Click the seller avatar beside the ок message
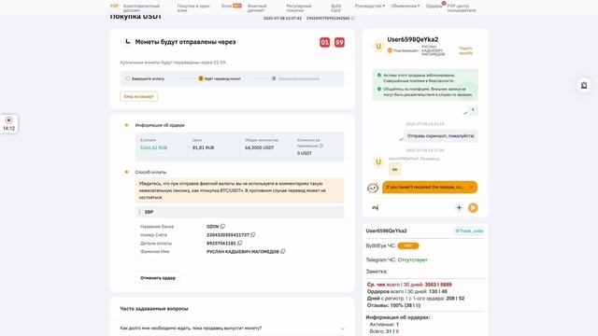Viewport: 598px width, 336px height. pyautogui.click(x=378, y=161)
